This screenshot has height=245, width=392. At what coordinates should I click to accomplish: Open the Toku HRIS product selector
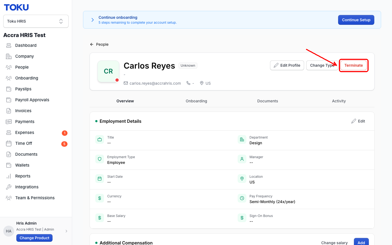coord(36,21)
